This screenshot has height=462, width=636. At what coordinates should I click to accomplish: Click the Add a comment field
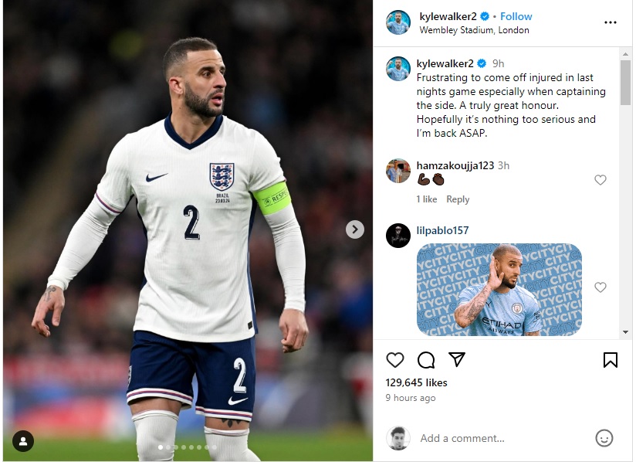(x=503, y=439)
